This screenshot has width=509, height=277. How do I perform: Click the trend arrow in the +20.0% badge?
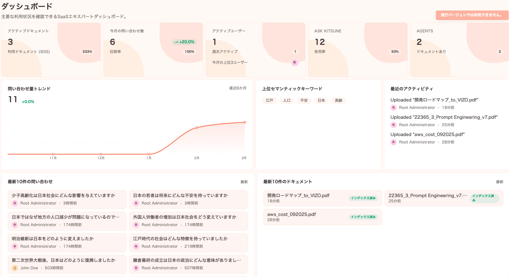click(176, 42)
